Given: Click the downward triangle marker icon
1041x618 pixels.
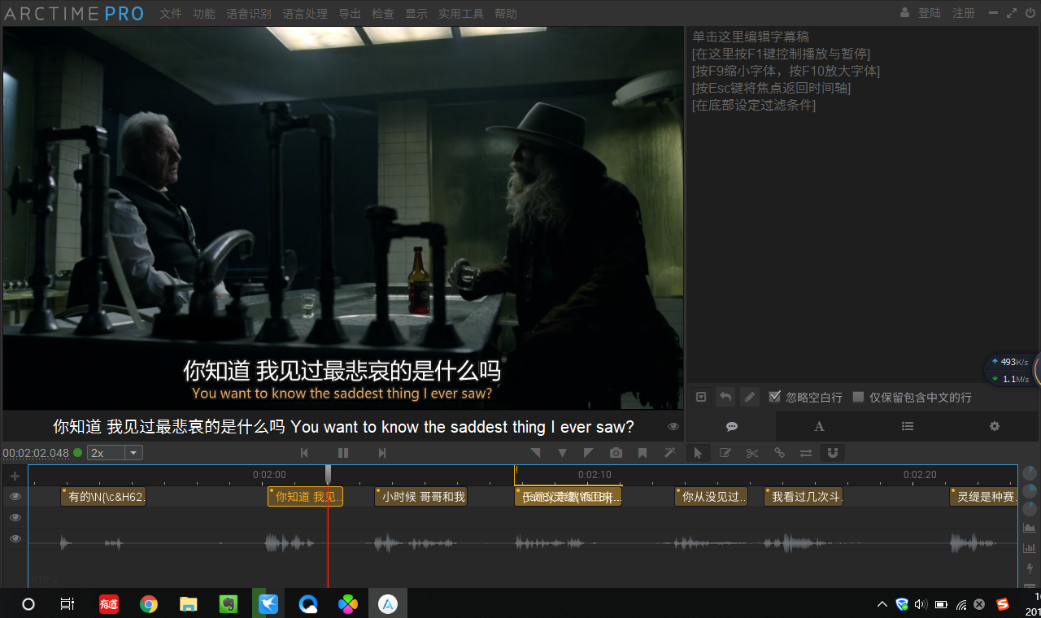Looking at the screenshot, I should tap(562, 453).
